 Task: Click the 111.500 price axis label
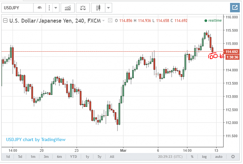(232, 136)
